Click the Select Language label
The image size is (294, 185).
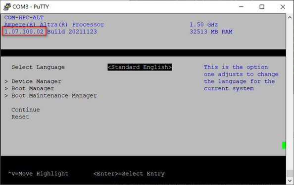click(x=38, y=67)
